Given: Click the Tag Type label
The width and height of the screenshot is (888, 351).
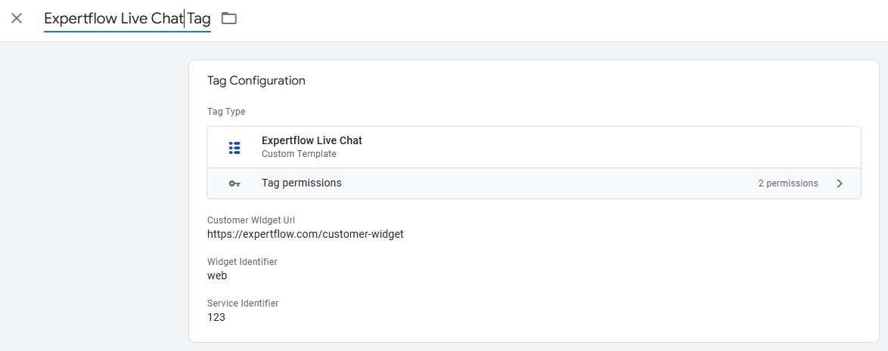Looking at the screenshot, I should tap(226, 112).
